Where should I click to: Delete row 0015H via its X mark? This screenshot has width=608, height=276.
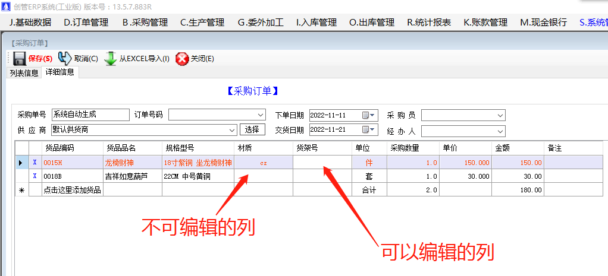point(35,163)
